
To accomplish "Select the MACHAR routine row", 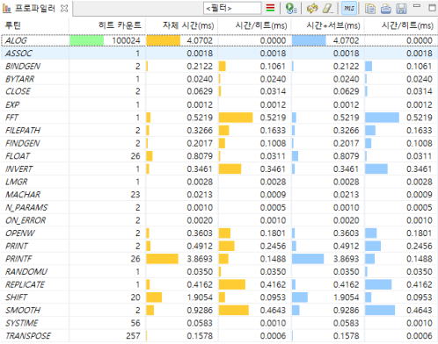I will pos(219,195).
